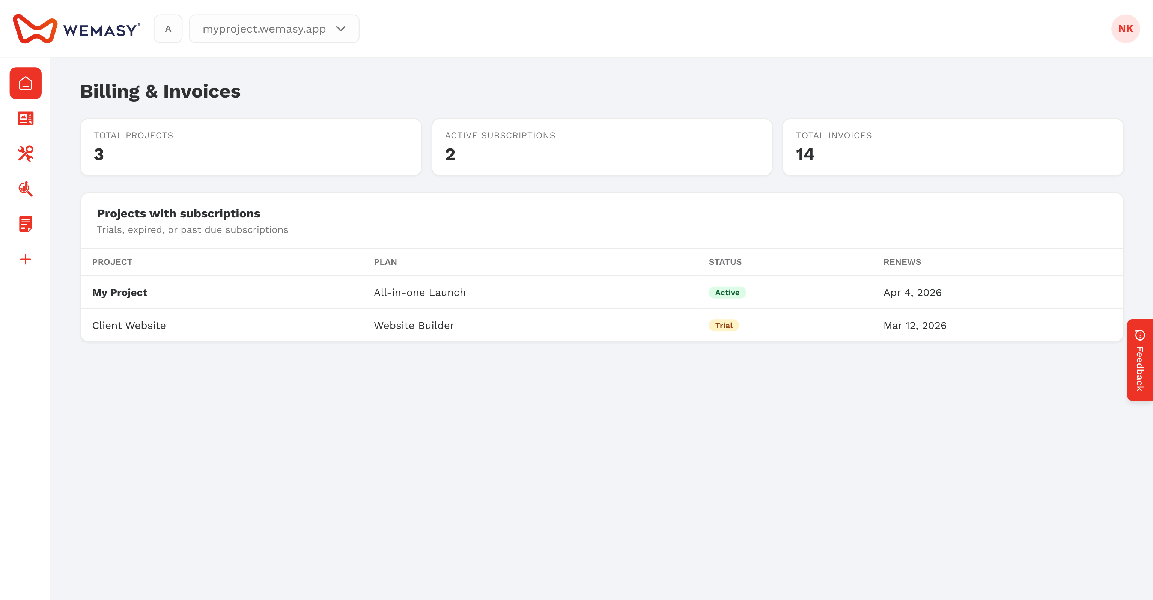This screenshot has height=600, width=1153.
Task: Click the PLAN column header
Action: pos(385,262)
